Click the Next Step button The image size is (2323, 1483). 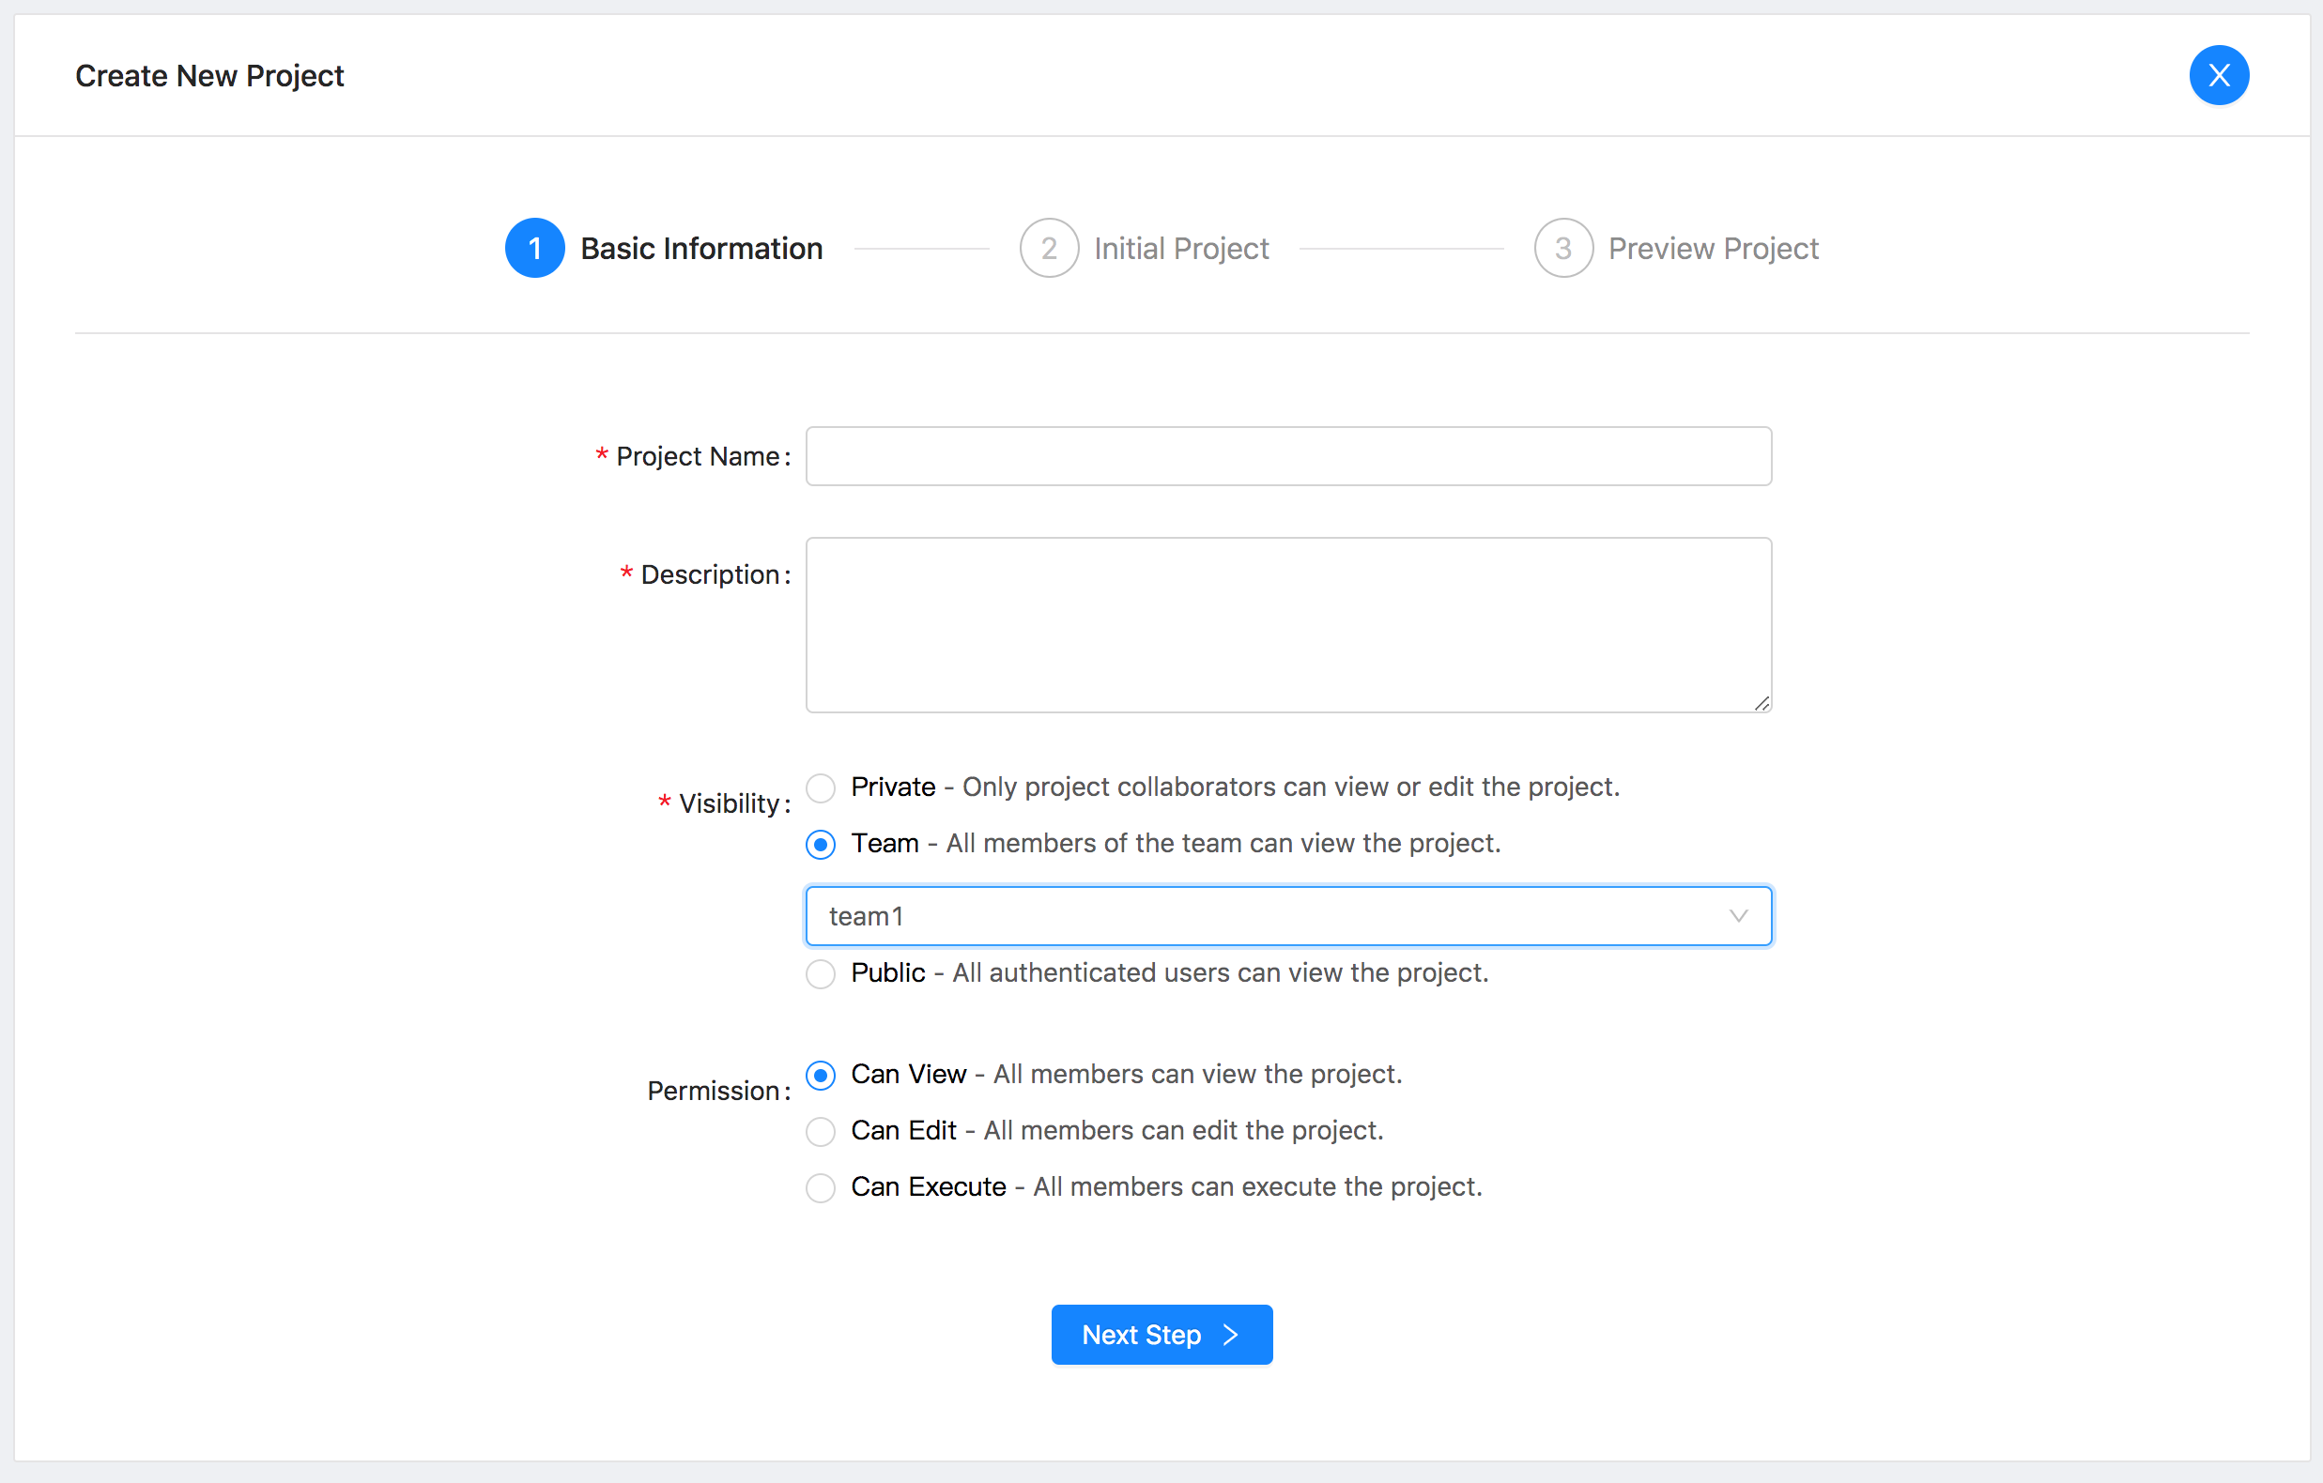click(x=1161, y=1335)
